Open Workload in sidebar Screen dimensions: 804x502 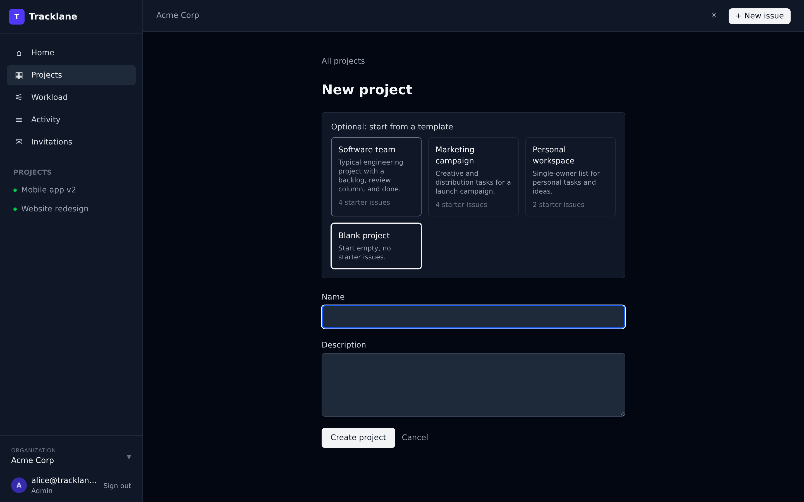pos(71,97)
